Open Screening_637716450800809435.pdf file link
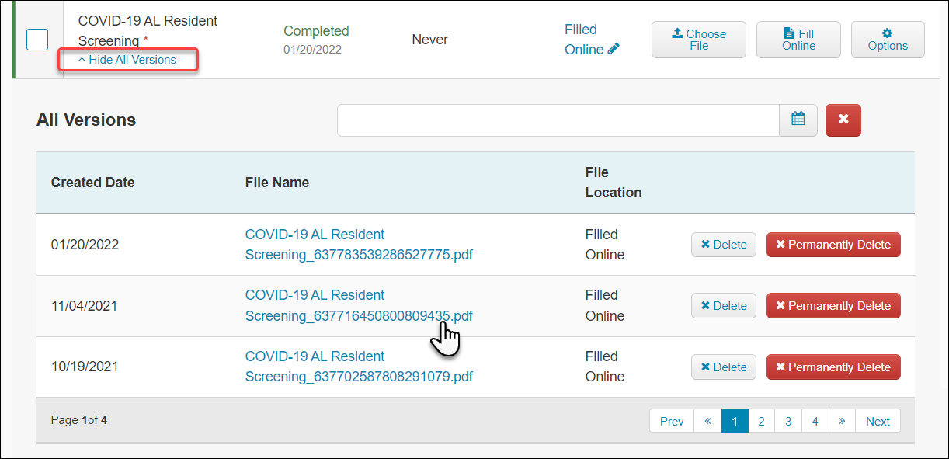 pyautogui.click(x=359, y=306)
